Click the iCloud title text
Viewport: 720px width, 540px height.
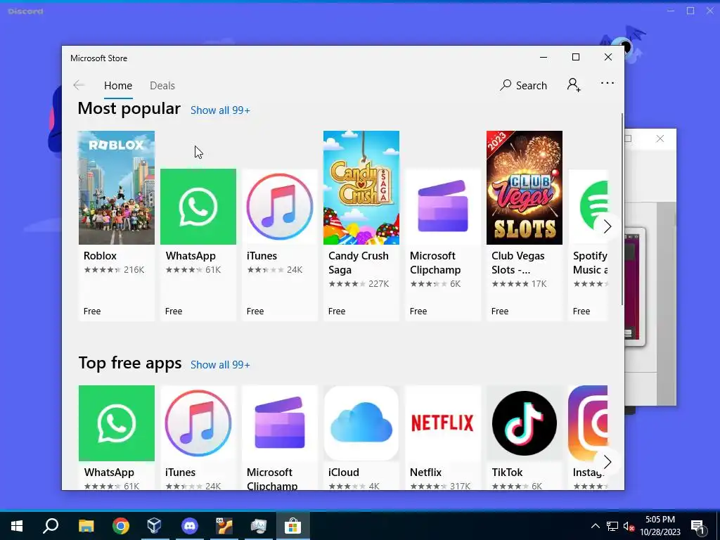tap(343, 472)
